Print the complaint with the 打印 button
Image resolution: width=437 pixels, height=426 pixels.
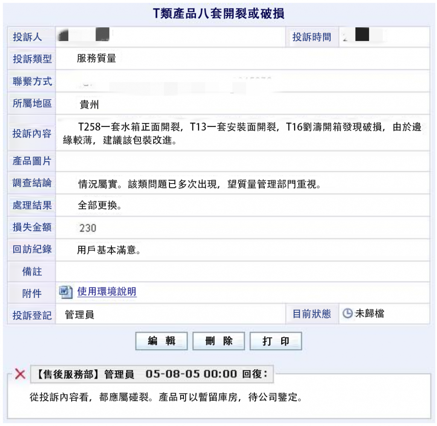276,341
